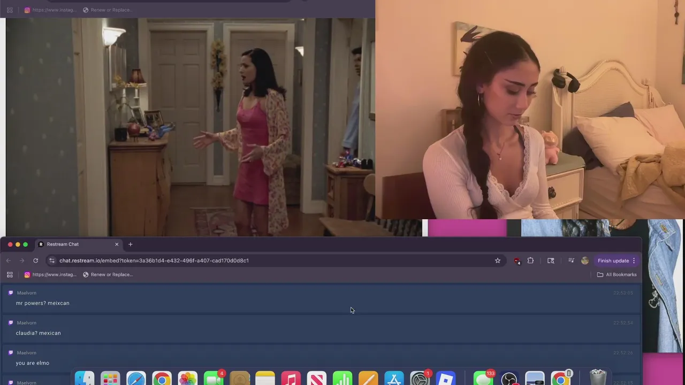Image resolution: width=685 pixels, height=385 pixels.
Task: Open the media controls icon
Action: (571, 260)
